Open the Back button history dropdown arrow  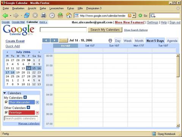tap(11, 16)
